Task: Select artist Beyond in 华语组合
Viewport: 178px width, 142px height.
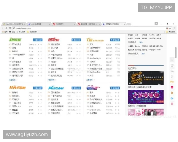Action: pos(138,46)
